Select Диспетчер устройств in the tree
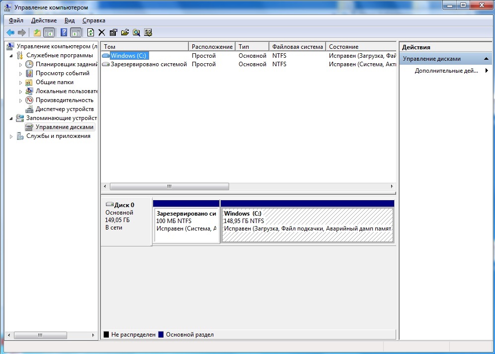 point(65,109)
